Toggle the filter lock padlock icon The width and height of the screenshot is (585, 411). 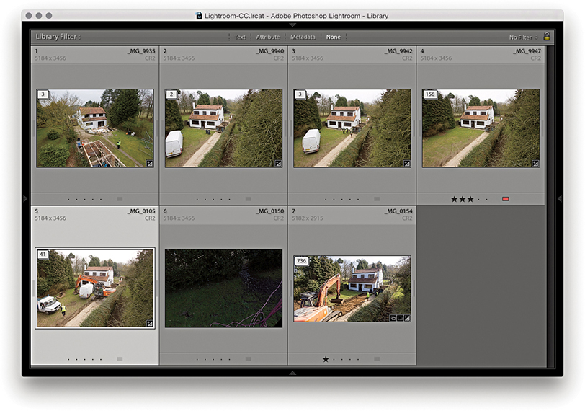tap(547, 36)
